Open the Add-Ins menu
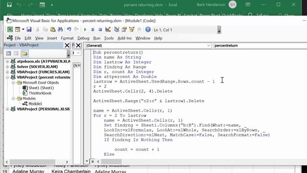Viewport: 307px width, 173px height. [125, 38]
